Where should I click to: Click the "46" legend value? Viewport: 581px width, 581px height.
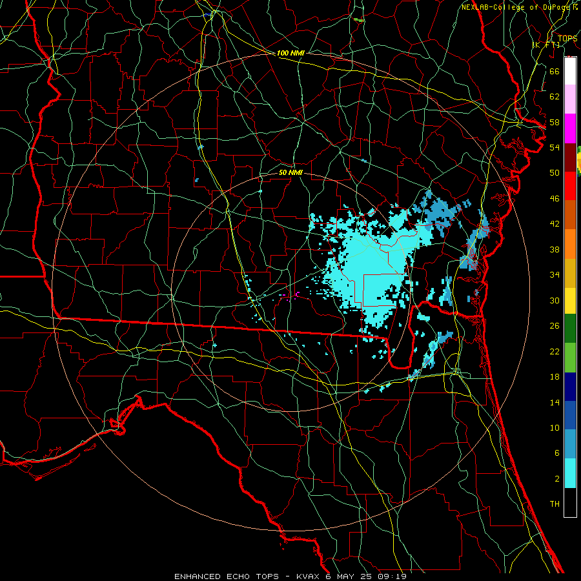coord(555,199)
